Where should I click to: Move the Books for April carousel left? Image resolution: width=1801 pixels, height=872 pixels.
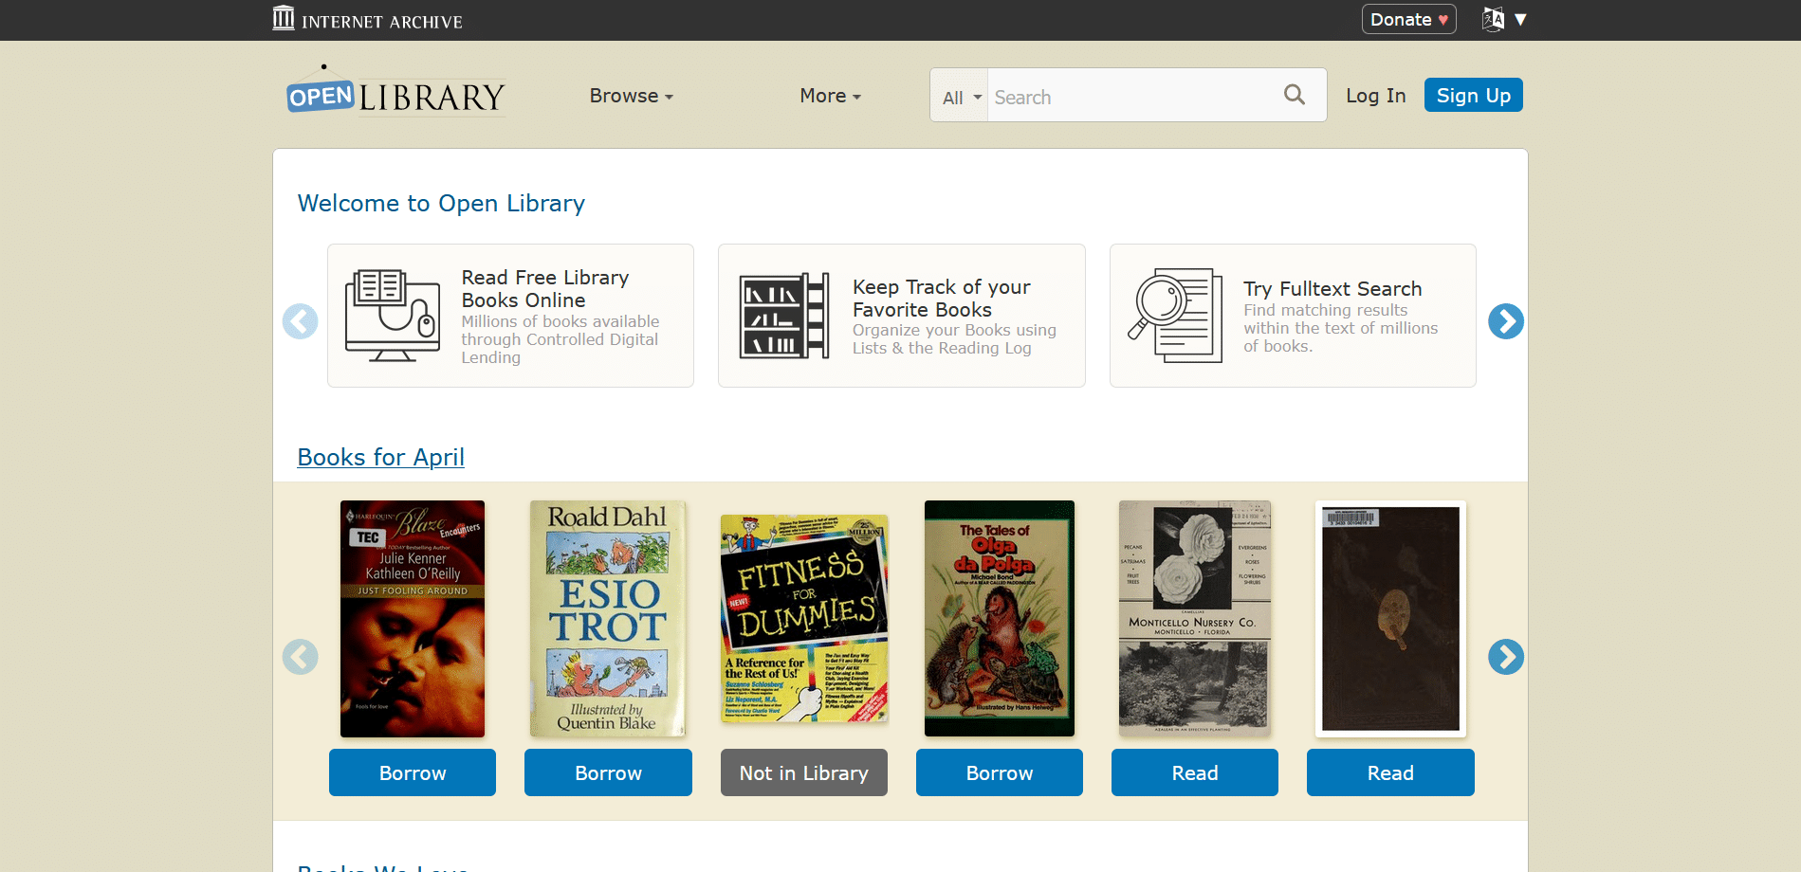(x=301, y=657)
